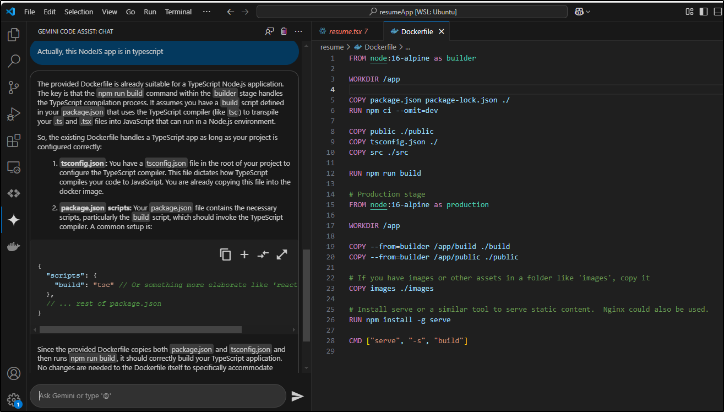
Task: Toggle the bottom panel layout icon
Action: point(717,12)
